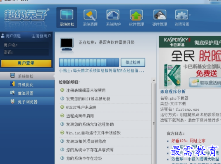Click the 领取激活码 button in ad

pos(205,82)
